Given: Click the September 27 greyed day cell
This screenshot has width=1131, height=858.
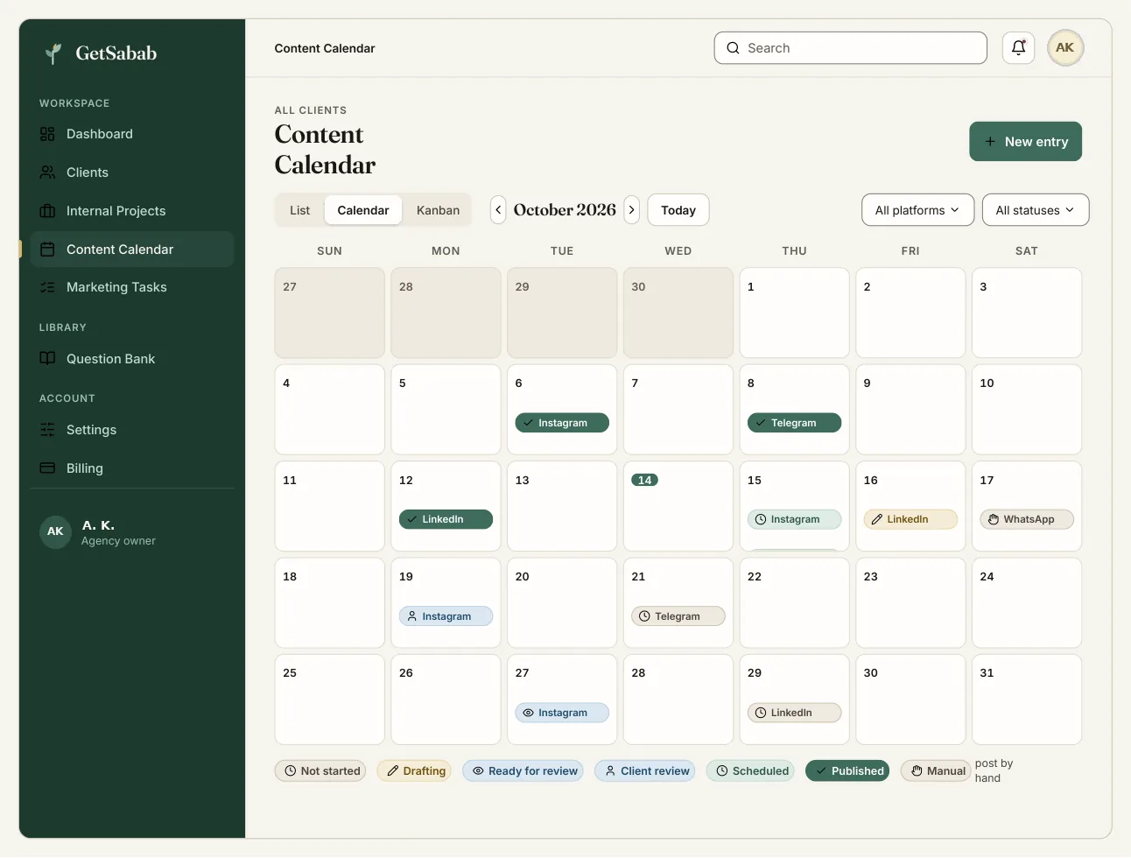Looking at the screenshot, I should click(330, 313).
